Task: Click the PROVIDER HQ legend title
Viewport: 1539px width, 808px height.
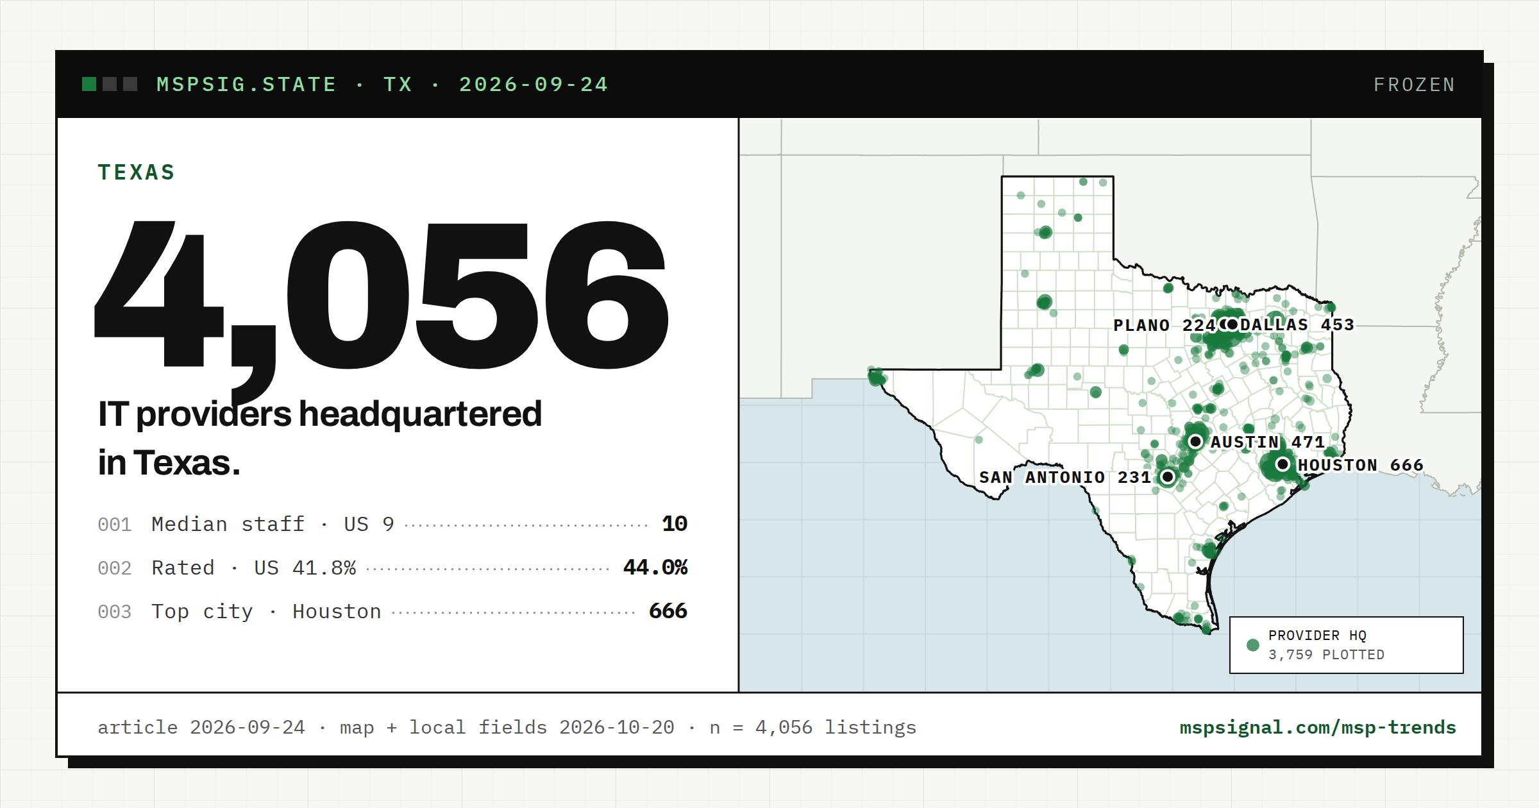Action: pyautogui.click(x=1317, y=635)
